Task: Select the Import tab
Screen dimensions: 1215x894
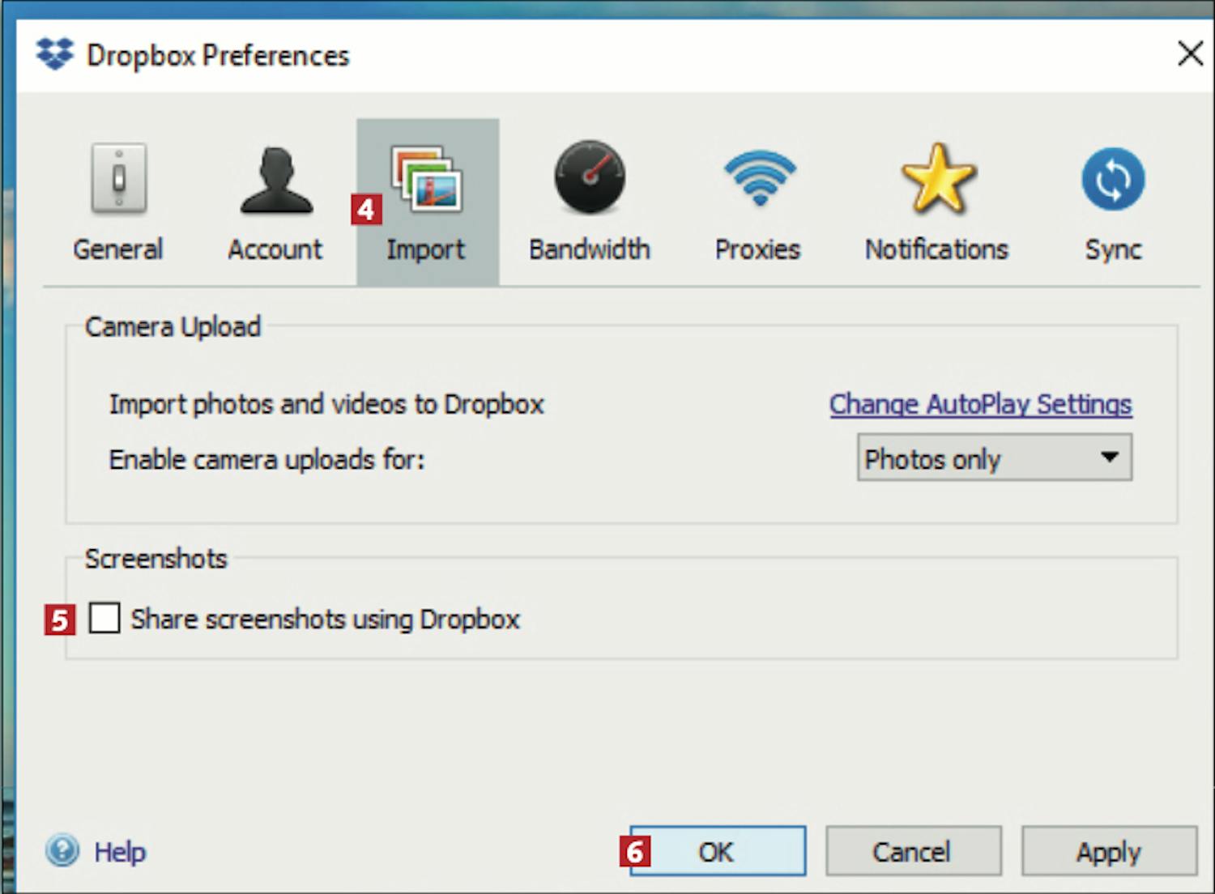Action: (x=428, y=202)
